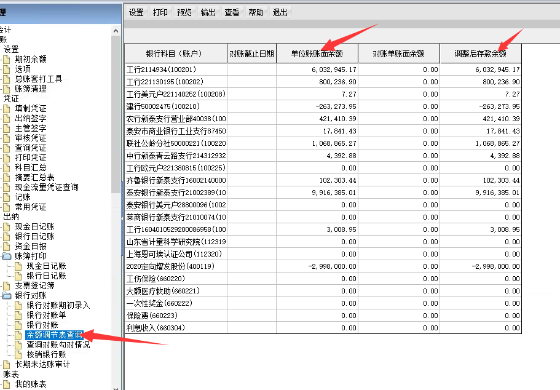560x390 pixels.
Task: Click the 查看 toolbar button
Action: click(232, 12)
